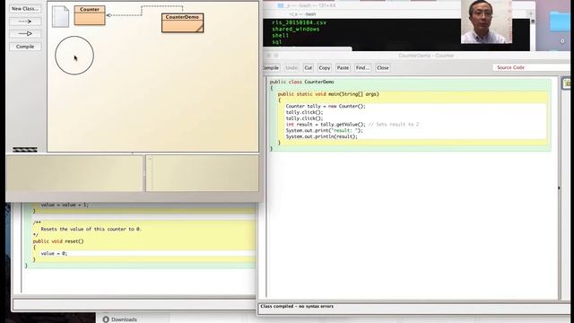Viewport: 574px width, 323px height.
Task: Click the Counter editor bottom status field
Action: click(x=135, y=304)
